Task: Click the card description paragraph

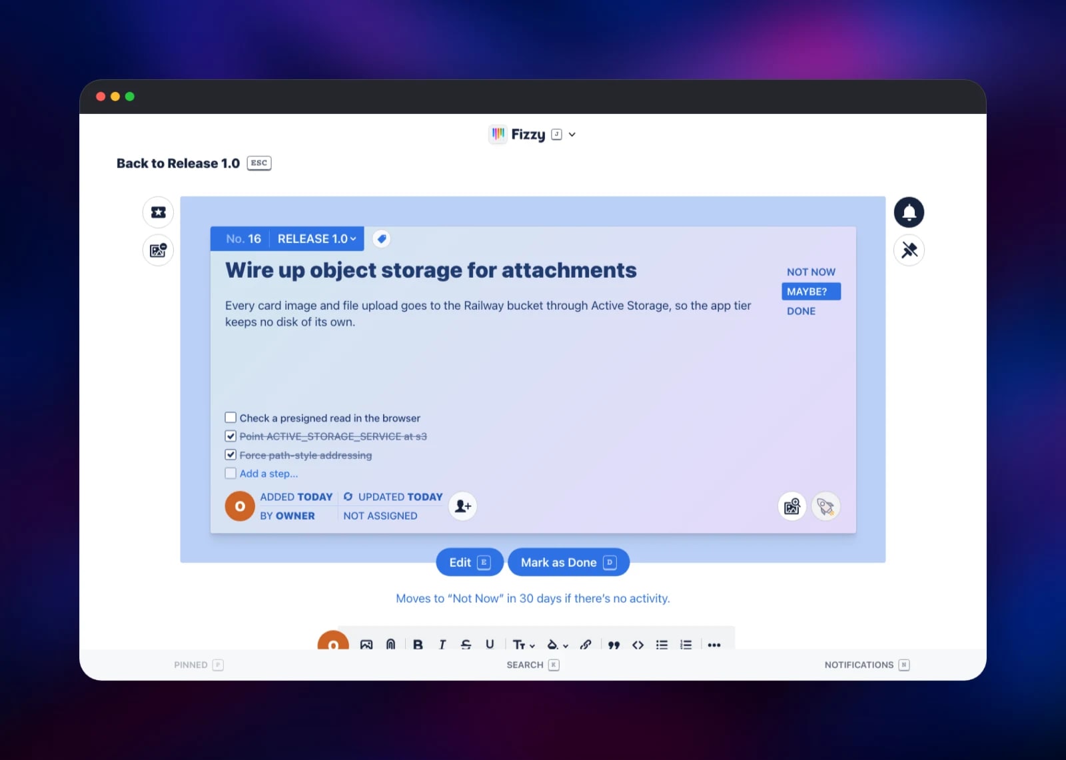Action: pyautogui.click(x=488, y=314)
